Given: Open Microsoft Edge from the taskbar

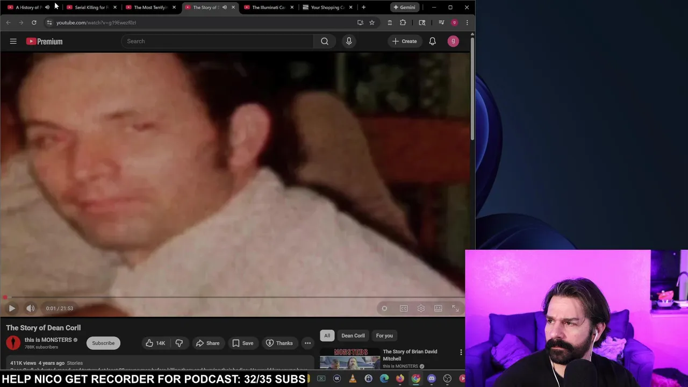Looking at the screenshot, I should [384, 378].
